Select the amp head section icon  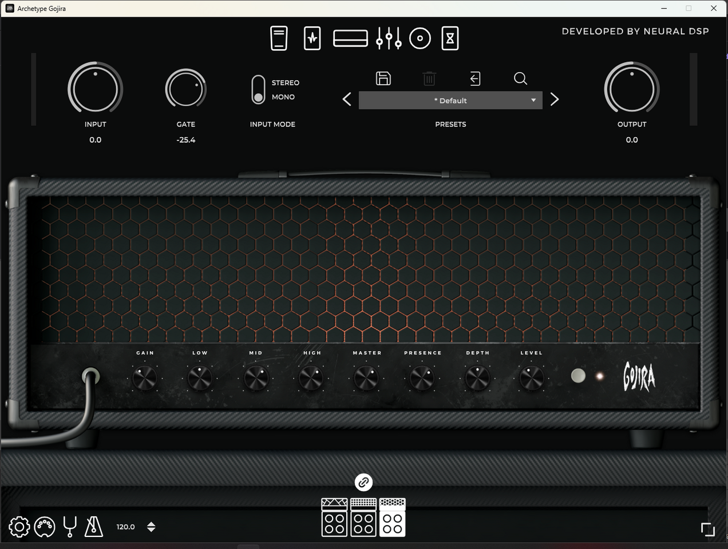pos(350,38)
